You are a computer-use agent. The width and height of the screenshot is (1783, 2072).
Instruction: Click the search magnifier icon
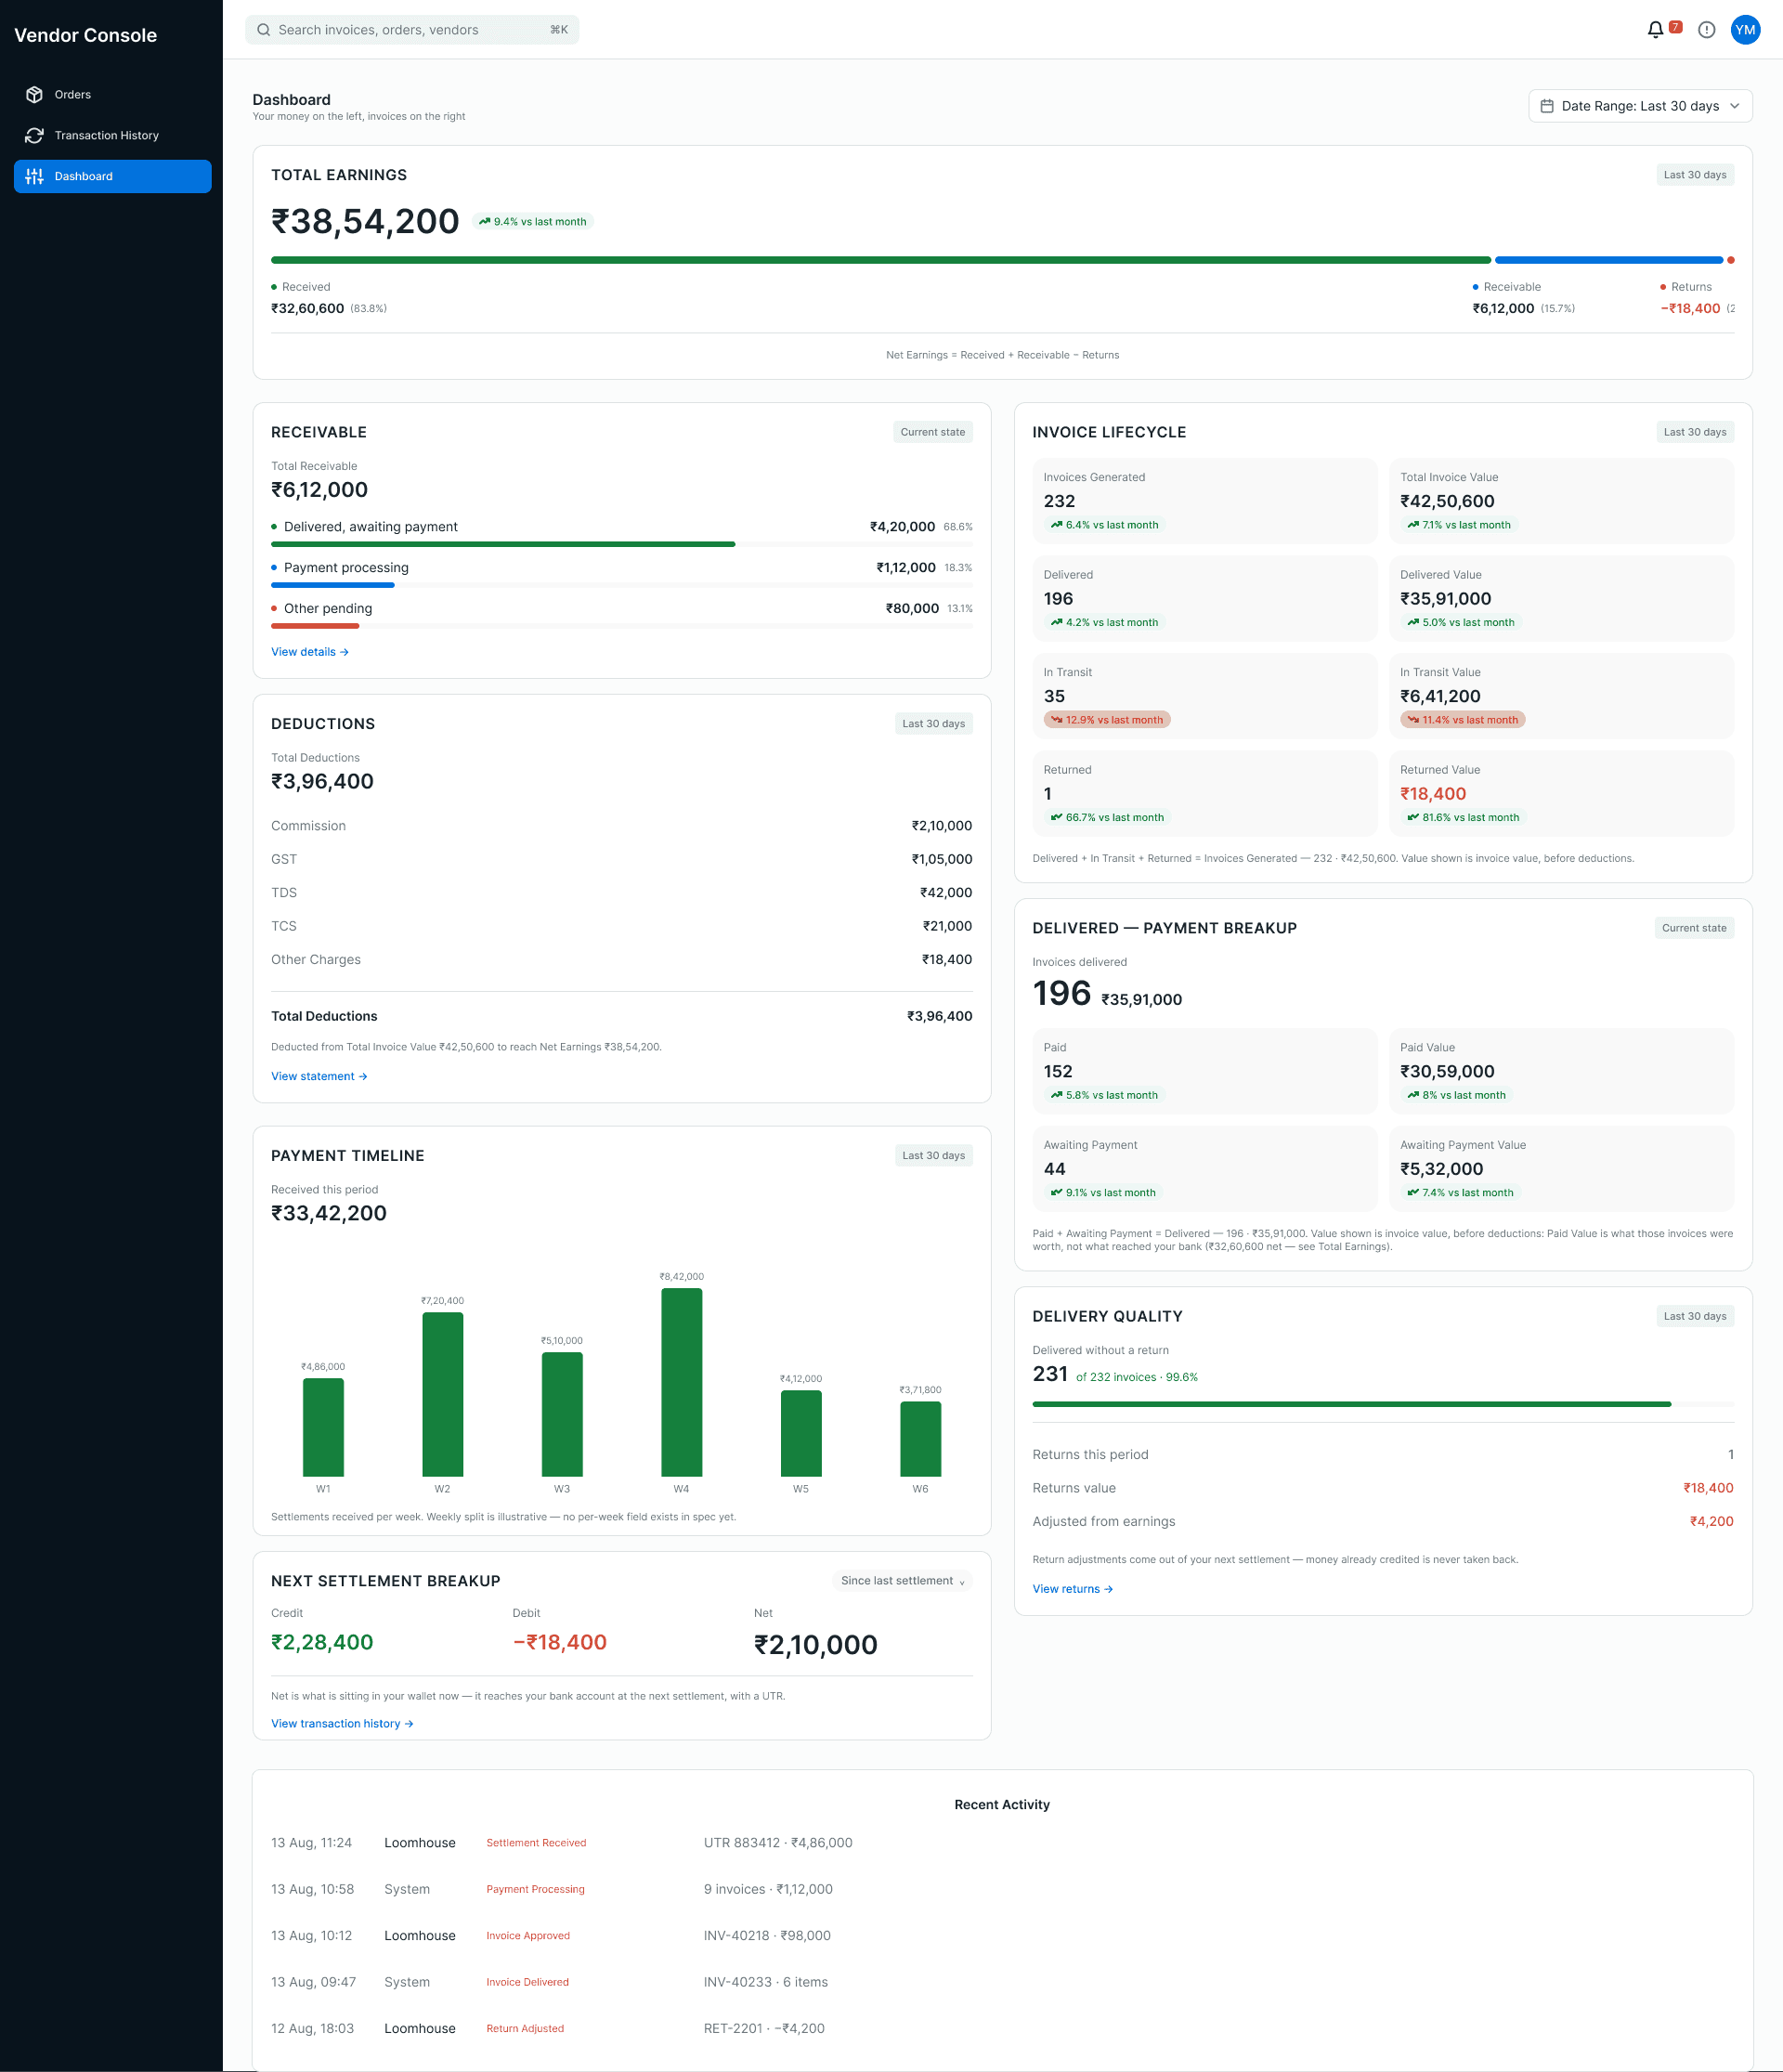coord(264,30)
